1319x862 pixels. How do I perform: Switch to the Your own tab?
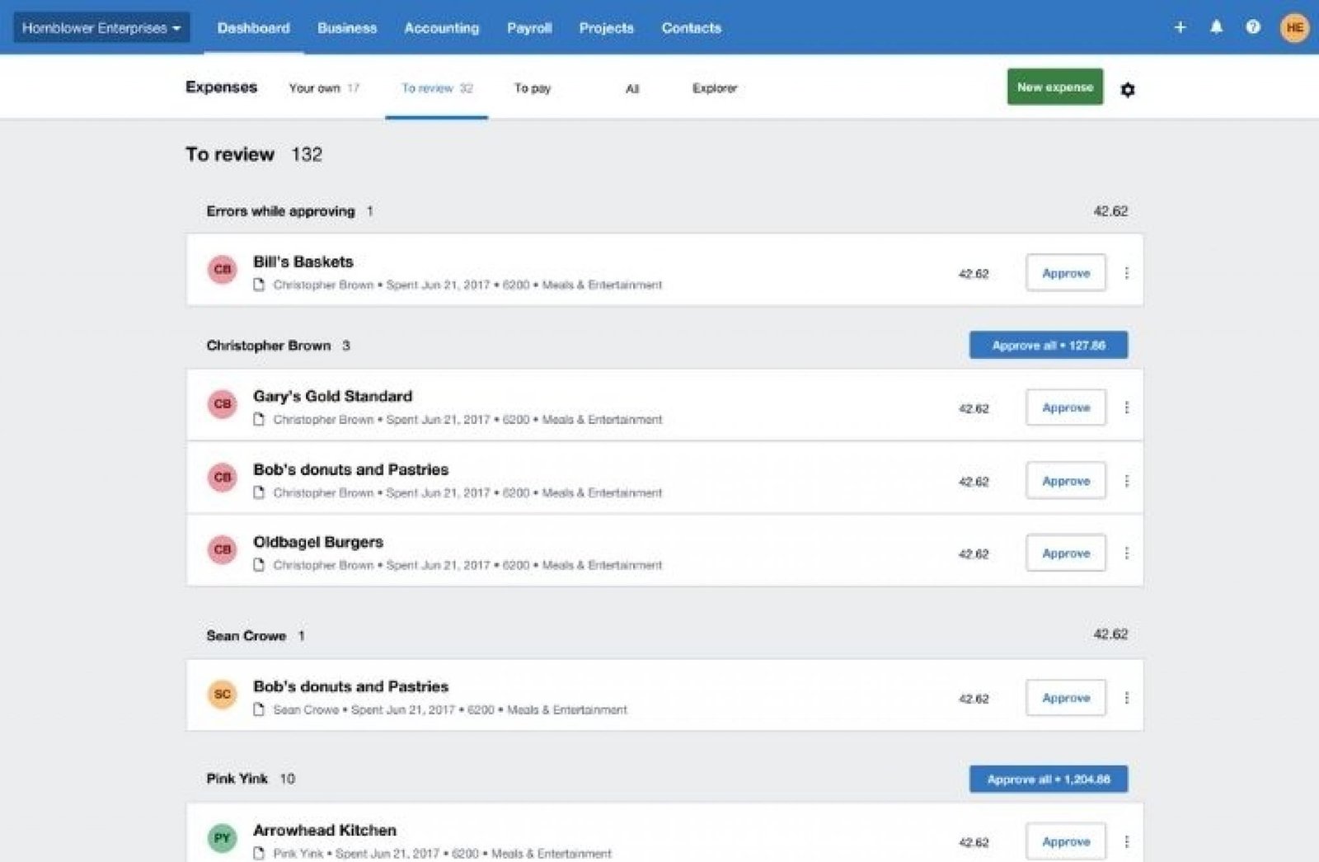[x=324, y=88]
